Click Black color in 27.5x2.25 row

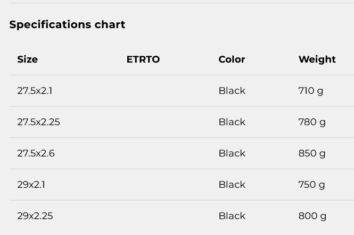pos(232,122)
